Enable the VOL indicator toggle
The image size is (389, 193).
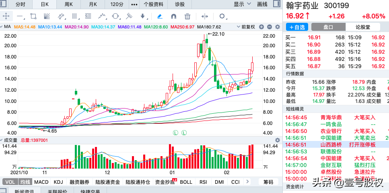[x=10, y=182]
